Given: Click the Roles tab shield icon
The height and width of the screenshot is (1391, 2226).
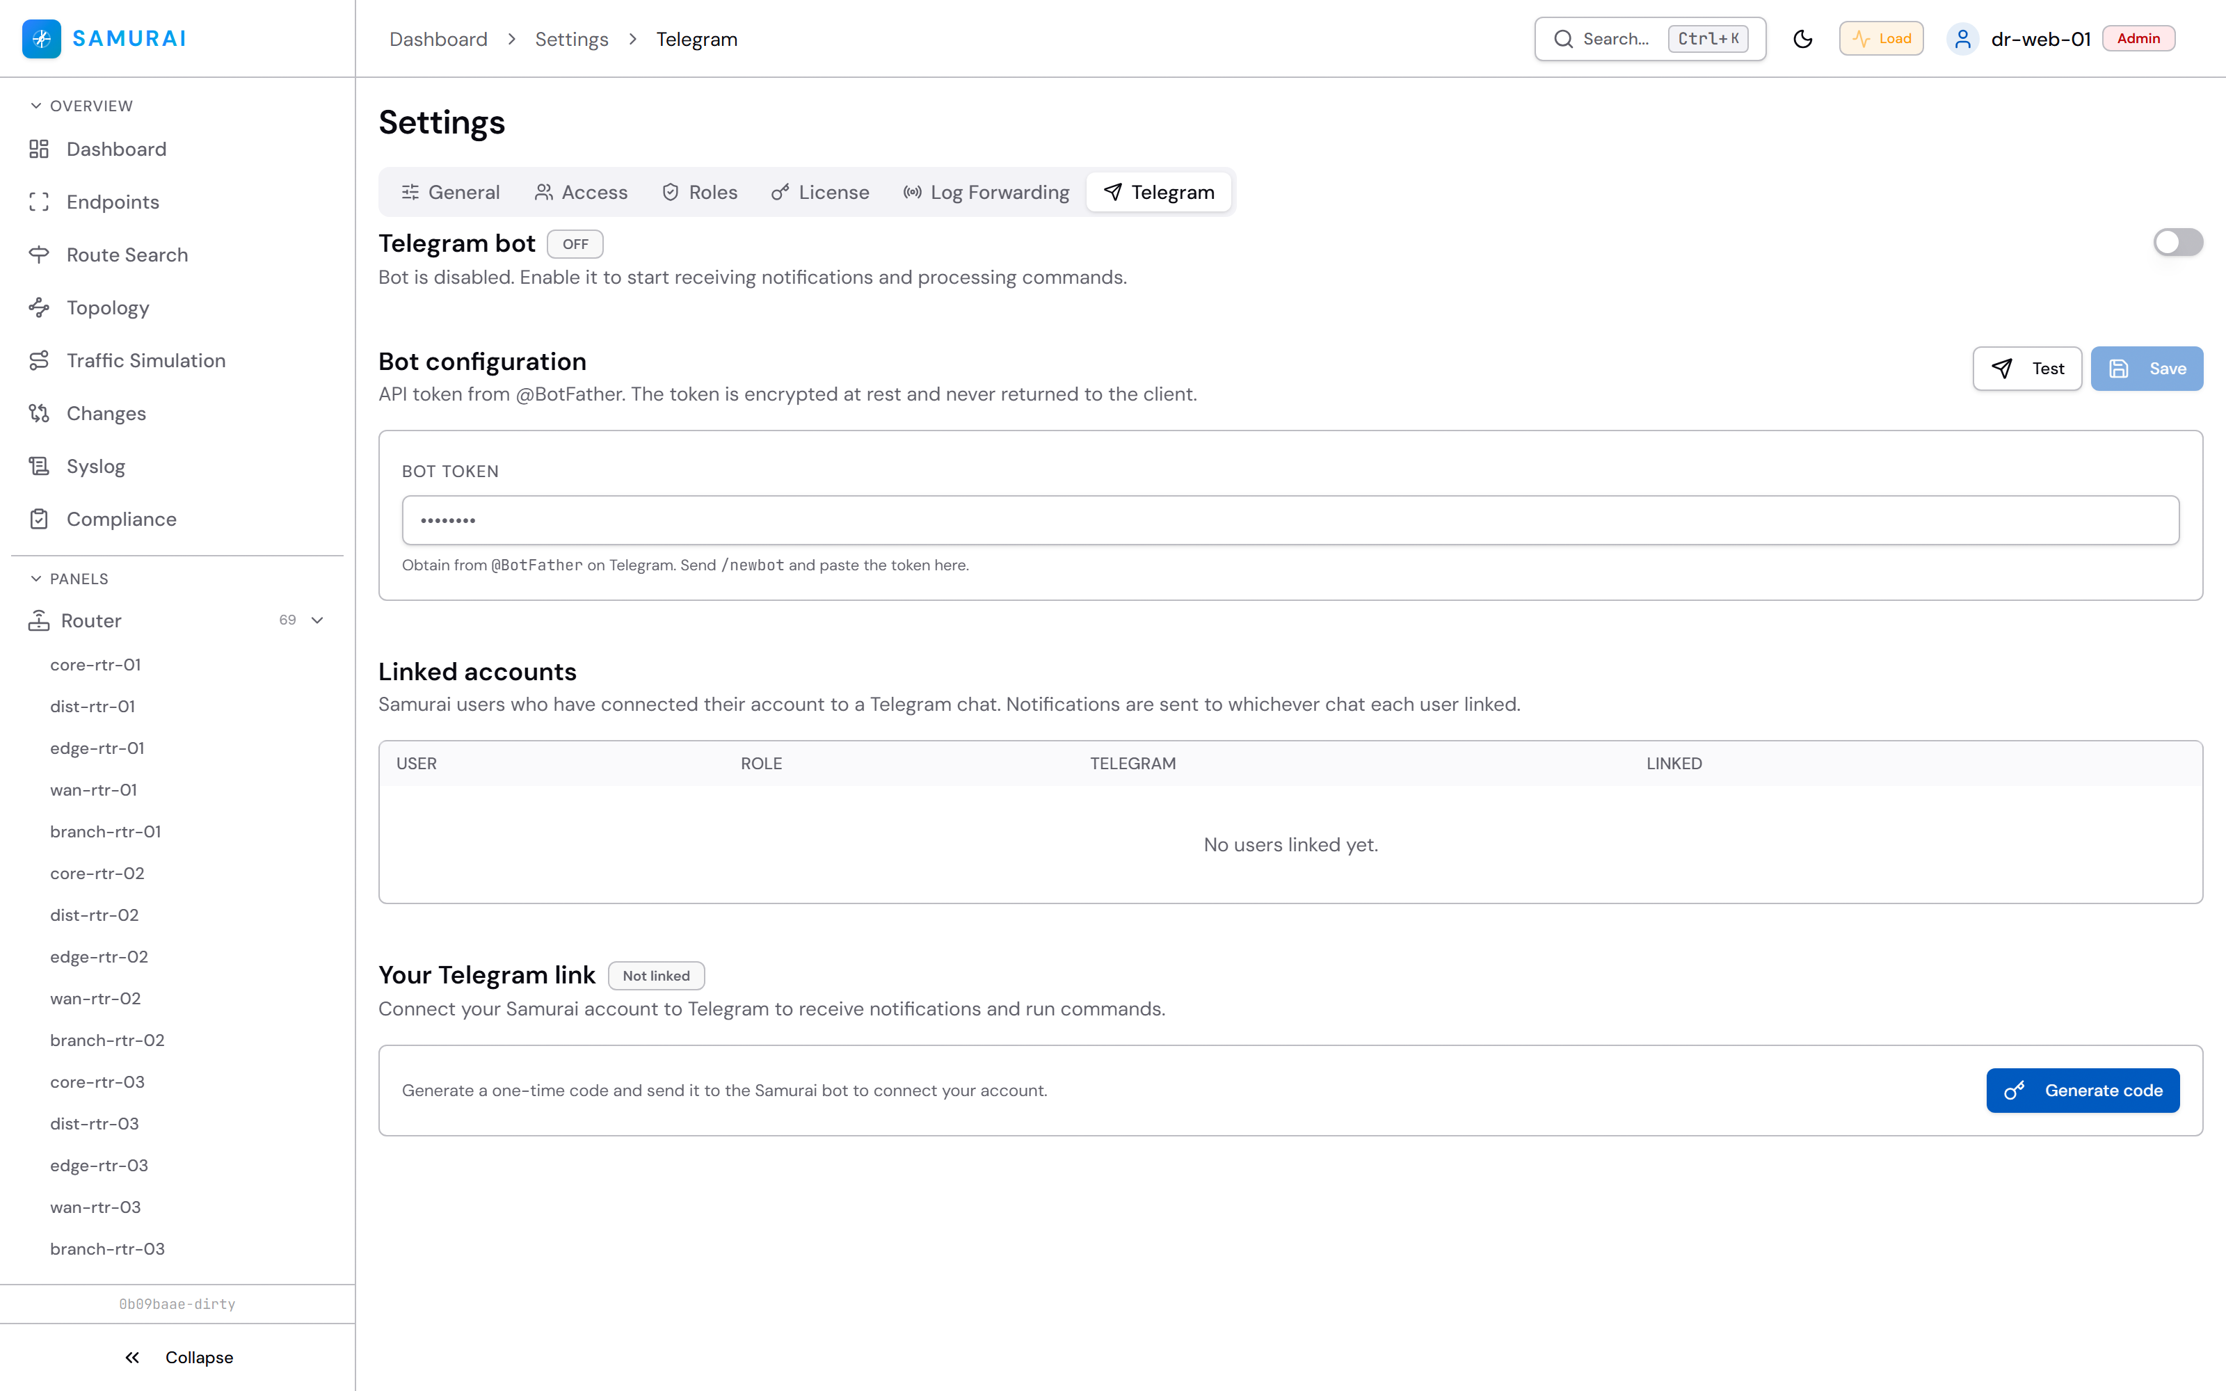Looking at the screenshot, I should point(671,192).
